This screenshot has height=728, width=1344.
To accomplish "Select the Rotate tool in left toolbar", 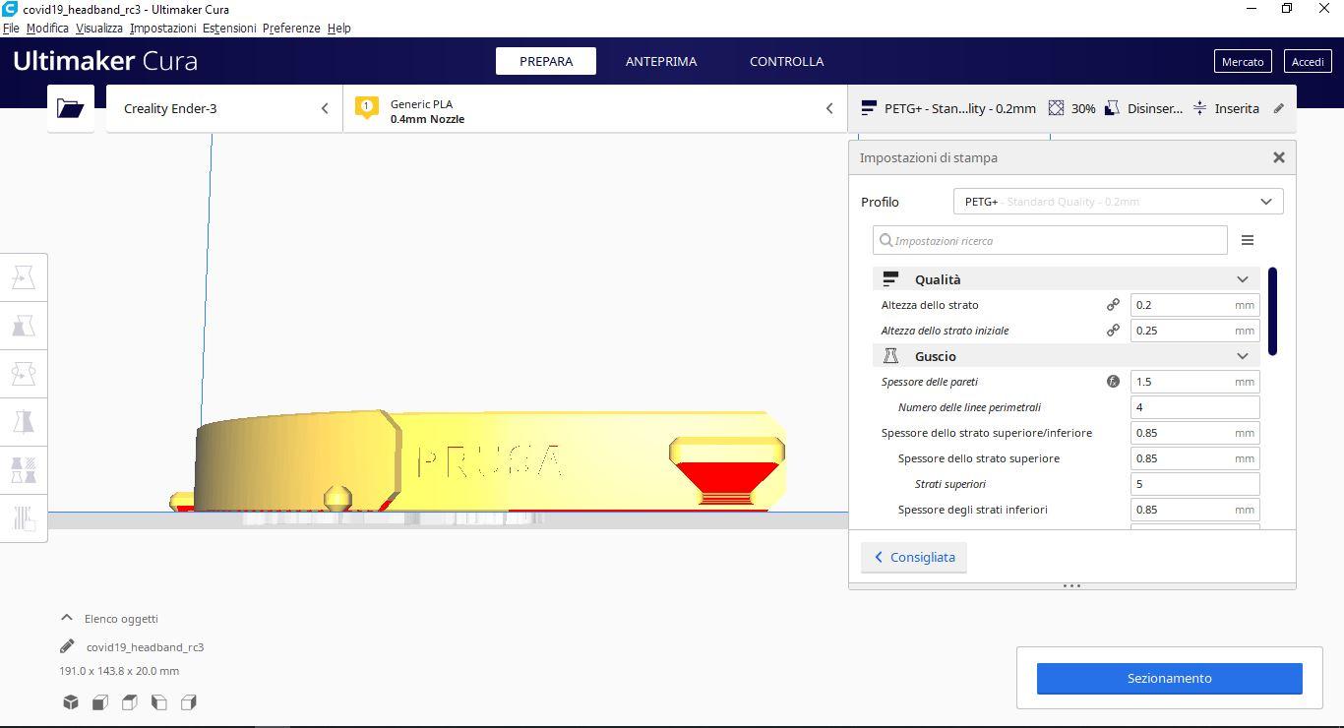I will [x=24, y=374].
